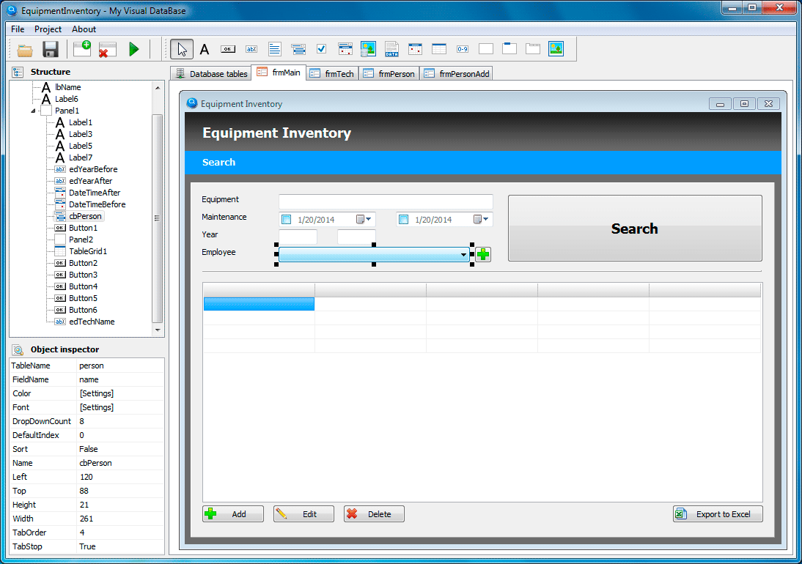
Task: Click the Structure tree scroll up arrow
Action: click(x=158, y=88)
